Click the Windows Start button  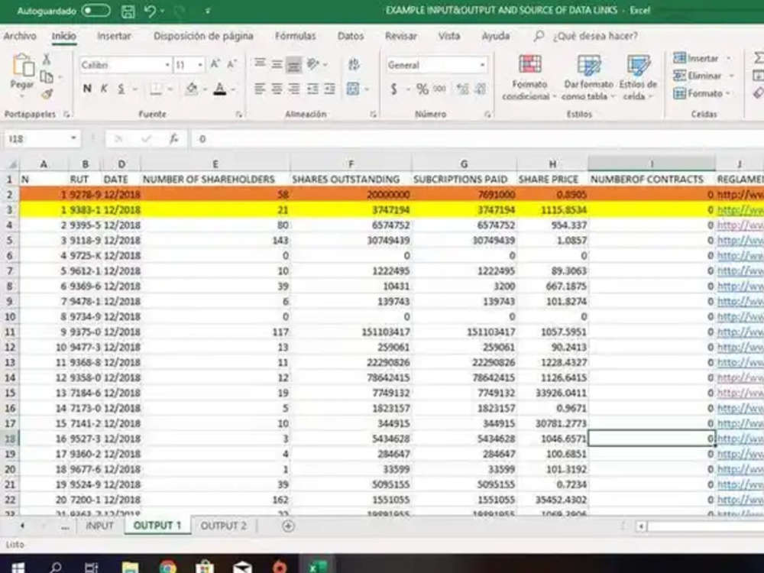18,567
